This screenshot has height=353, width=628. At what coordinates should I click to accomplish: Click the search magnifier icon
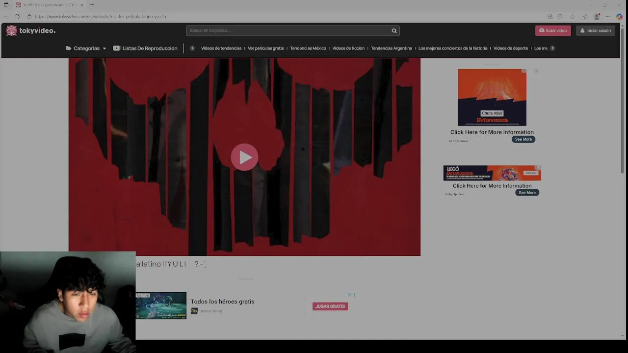point(394,31)
